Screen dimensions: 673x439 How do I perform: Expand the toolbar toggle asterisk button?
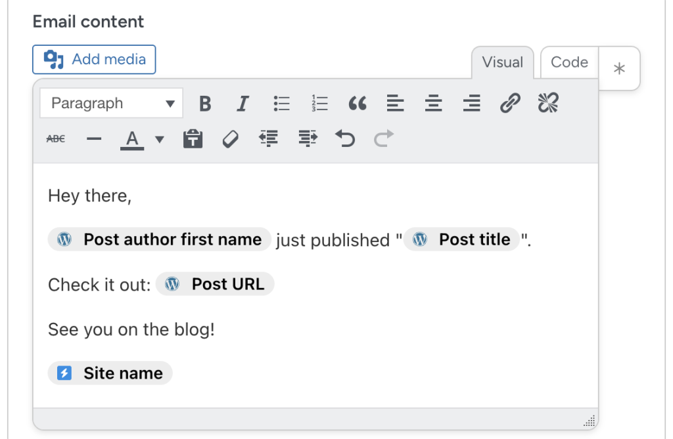619,68
